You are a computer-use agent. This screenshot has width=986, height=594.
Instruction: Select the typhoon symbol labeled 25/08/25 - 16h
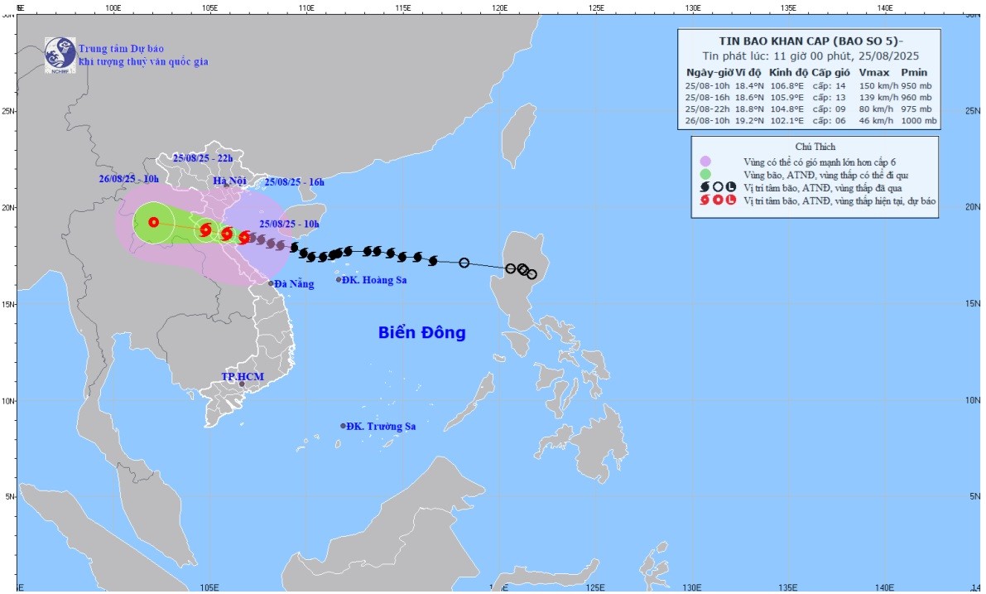tap(227, 234)
